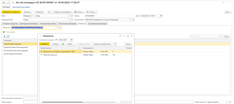Get link icon in the Комиссии window
Screen dimensions: 234x104
[120, 36]
